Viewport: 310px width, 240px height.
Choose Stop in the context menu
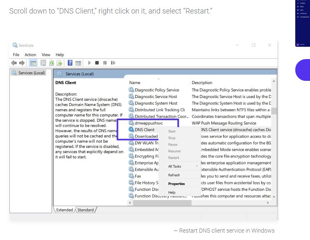(x=172, y=138)
